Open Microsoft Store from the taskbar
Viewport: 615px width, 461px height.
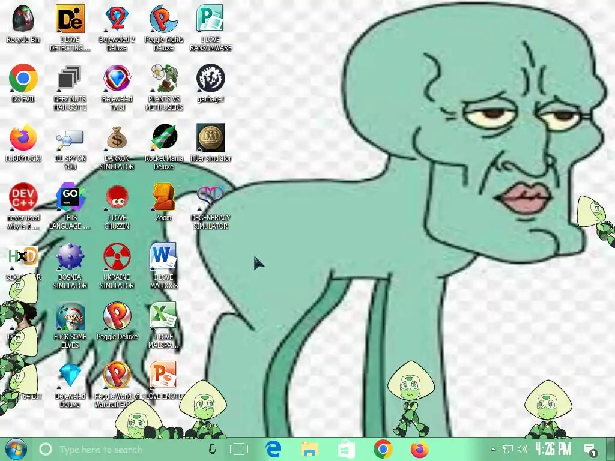(347, 449)
